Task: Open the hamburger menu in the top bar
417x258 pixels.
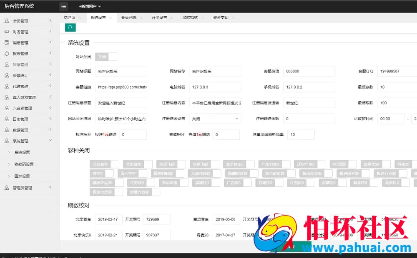Action: [x=64, y=6]
